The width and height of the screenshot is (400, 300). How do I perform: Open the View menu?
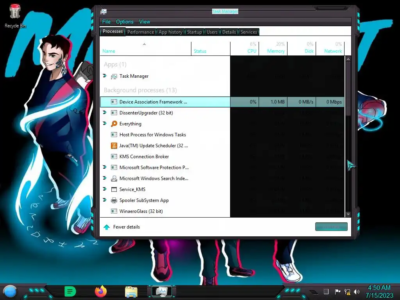[x=145, y=22]
